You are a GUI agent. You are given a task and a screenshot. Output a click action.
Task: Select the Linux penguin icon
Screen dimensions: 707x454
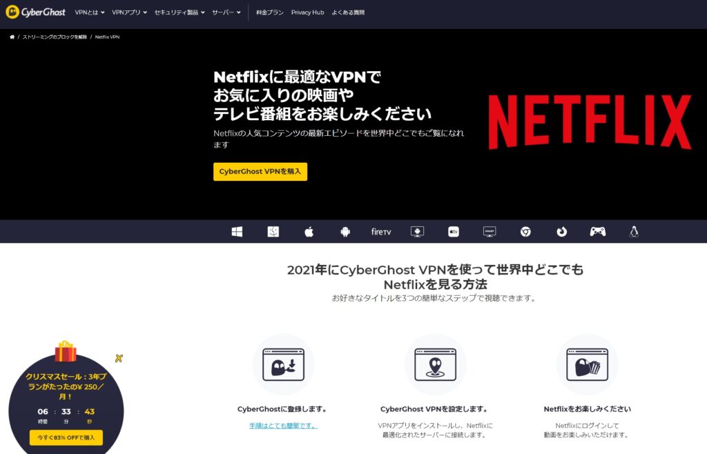click(x=635, y=231)
